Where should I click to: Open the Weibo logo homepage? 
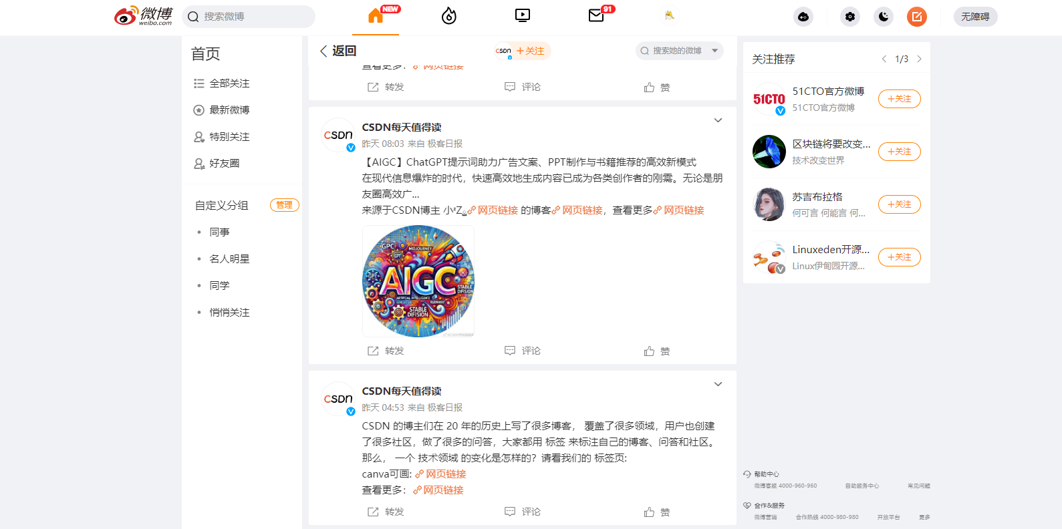[144, 16]
